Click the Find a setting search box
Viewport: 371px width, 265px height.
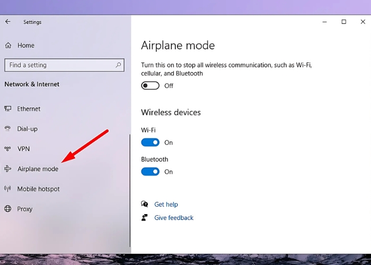point(58,65)
